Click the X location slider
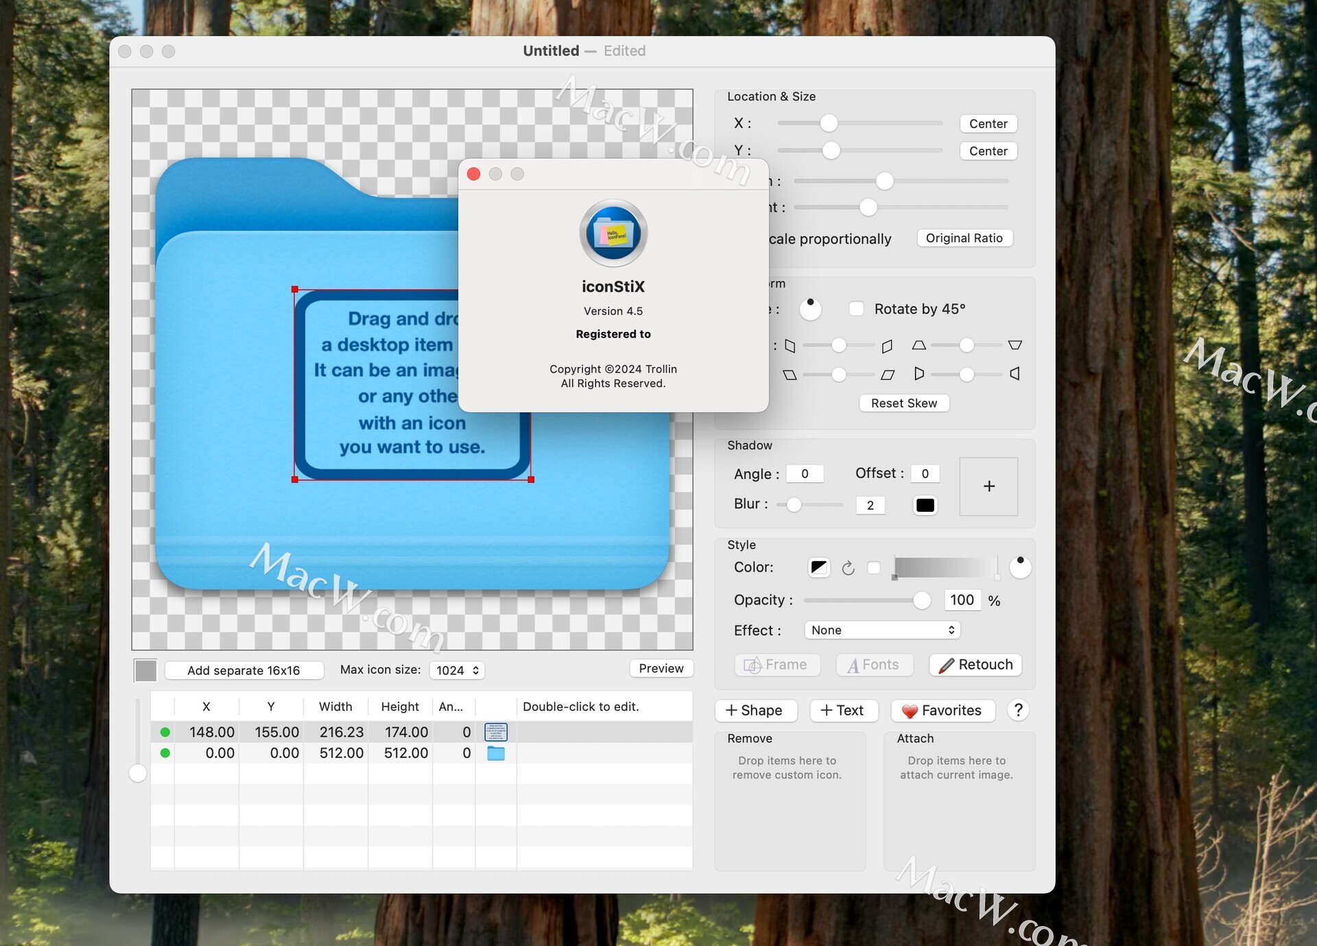 tap(860, 123)
